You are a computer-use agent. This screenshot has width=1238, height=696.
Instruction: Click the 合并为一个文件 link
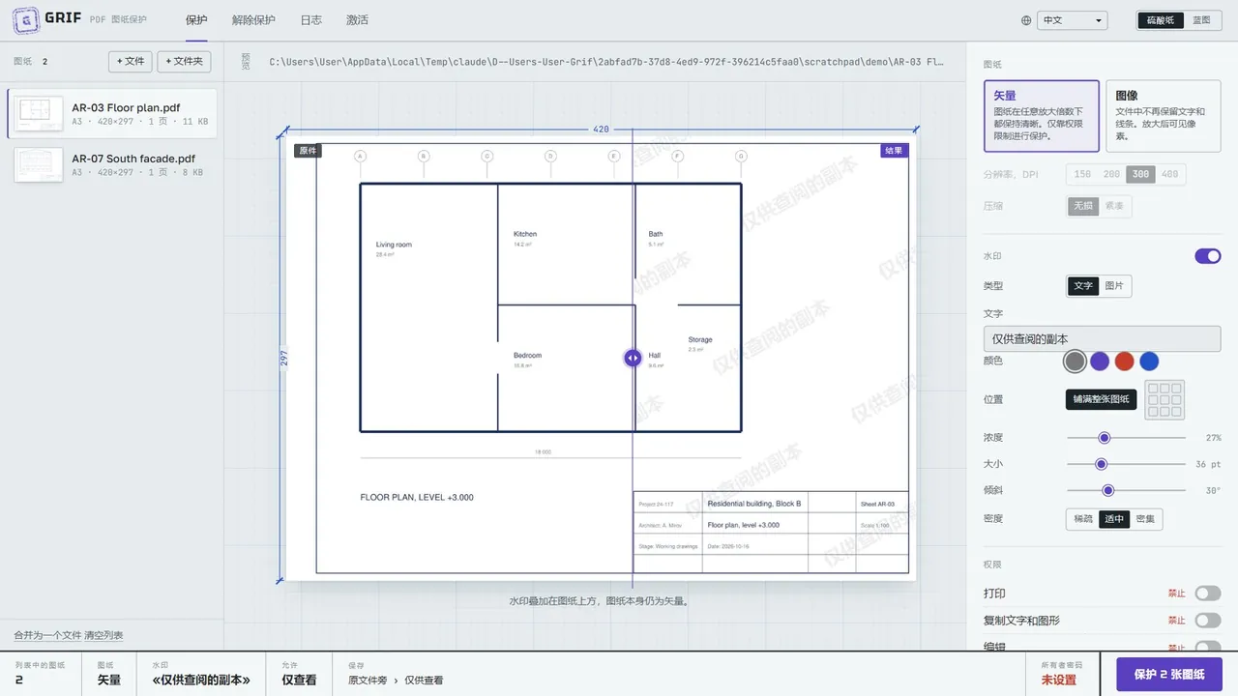[47, 635]
